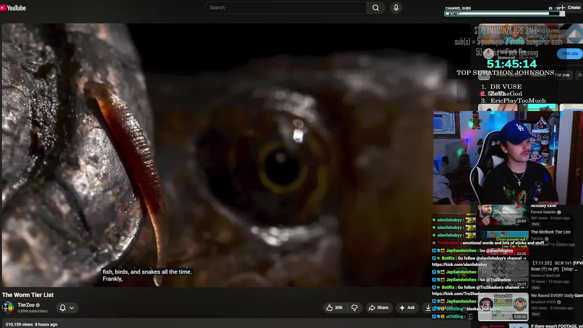Click the video caption subtitle text

(x=147, y=275)
